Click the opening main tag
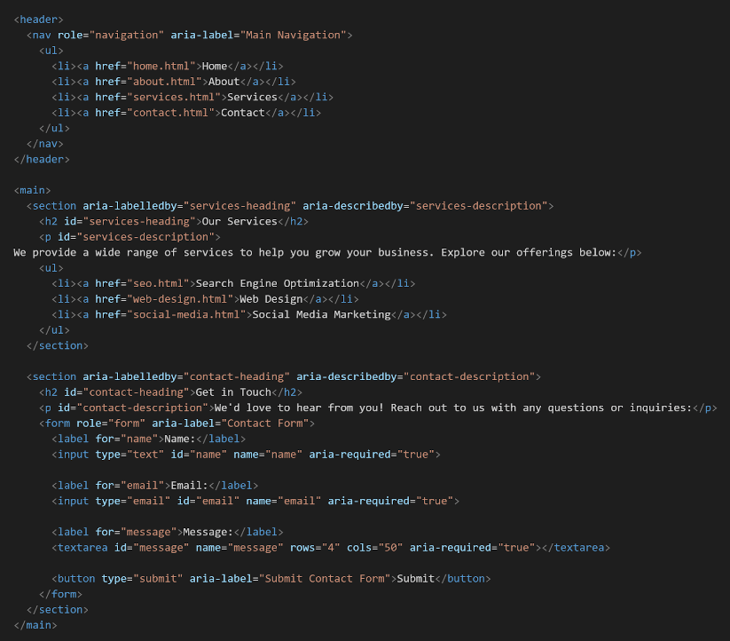 (x=32, y=190)
